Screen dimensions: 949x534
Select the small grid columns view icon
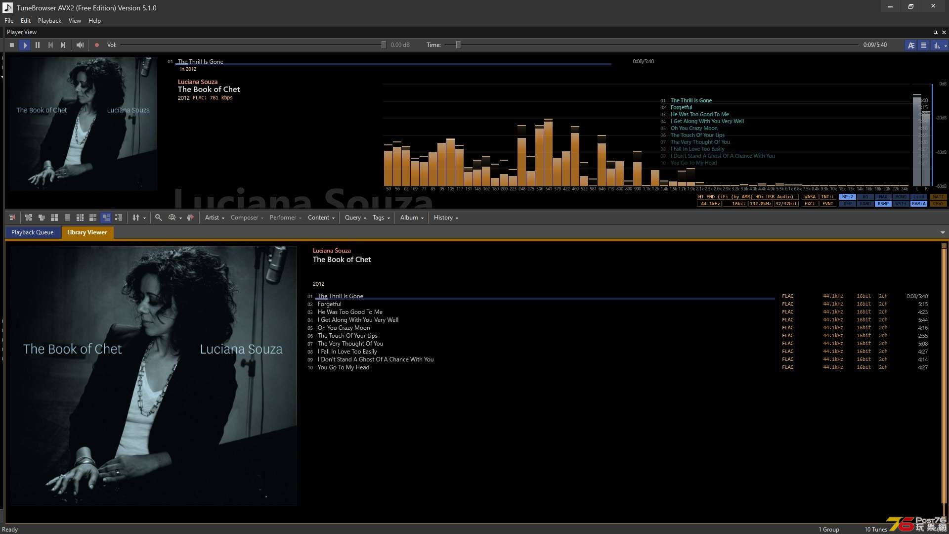tap(80, 218)
